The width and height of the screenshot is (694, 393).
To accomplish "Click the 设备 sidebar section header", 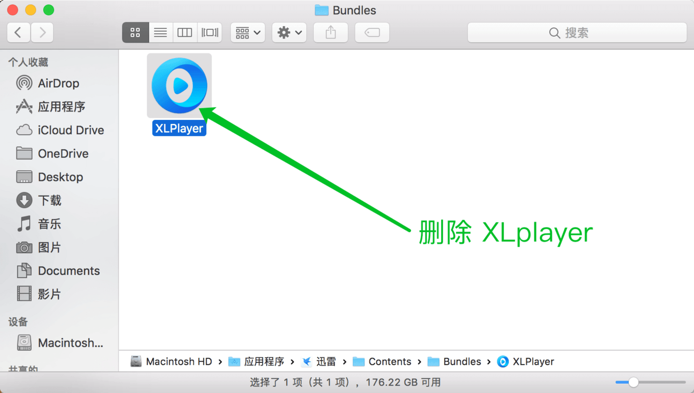I will coord(18,322).
